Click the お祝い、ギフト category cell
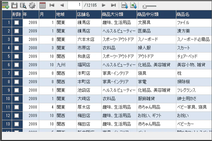 click(x=157, y=116)
